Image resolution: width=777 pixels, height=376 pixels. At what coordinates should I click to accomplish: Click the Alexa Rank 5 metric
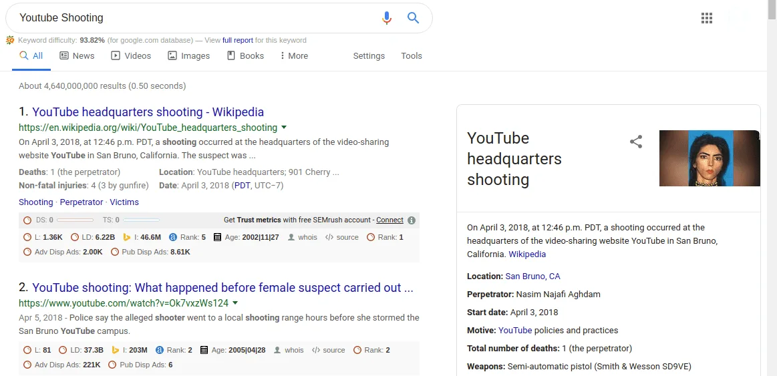[187, 237]
